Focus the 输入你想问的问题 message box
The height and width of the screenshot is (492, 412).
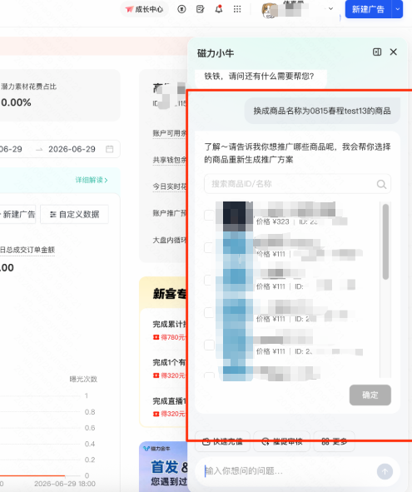tap(287, 471)
